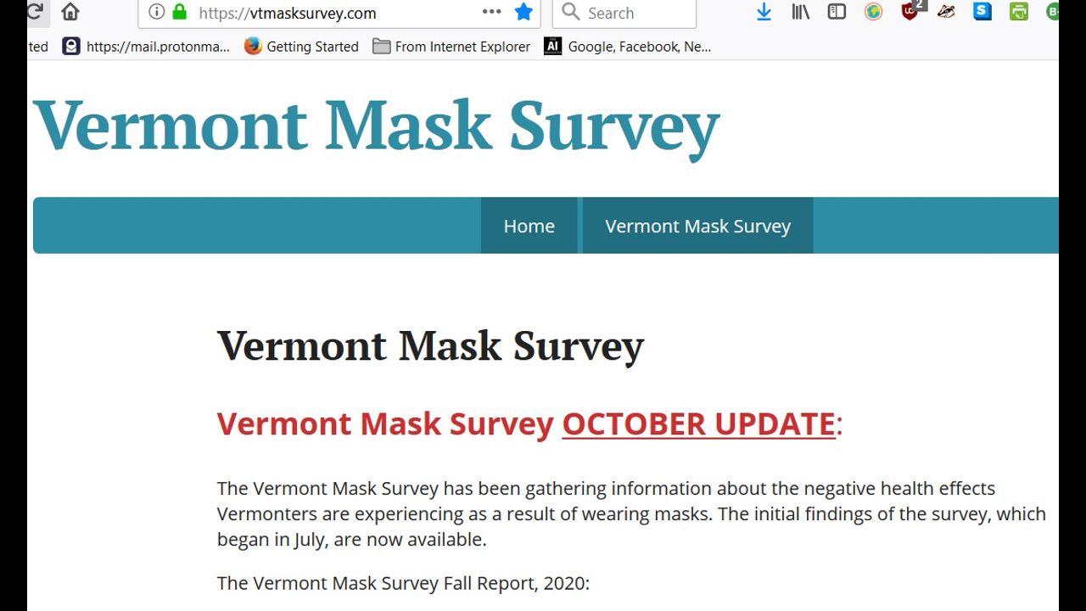Expand the From Internet Explorer bookmarks folder

tap(452, 47)
